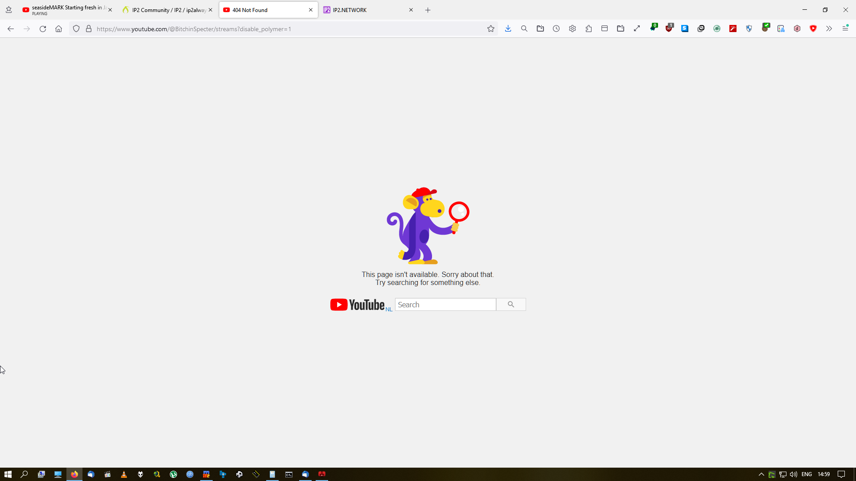Open the tracking protection shield in address bar
The height and width of the screenshot is (481, 856).
point(76,29)
